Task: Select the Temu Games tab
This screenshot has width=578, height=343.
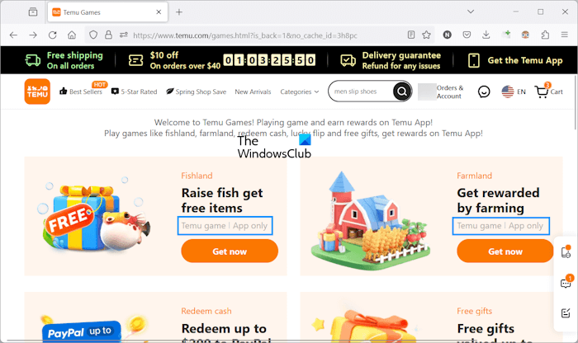Action: pyautogui.click(x=107, y=12)
